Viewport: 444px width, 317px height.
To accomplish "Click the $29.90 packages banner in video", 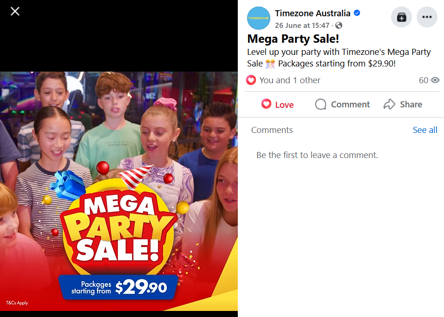I will tap(118, 287).
